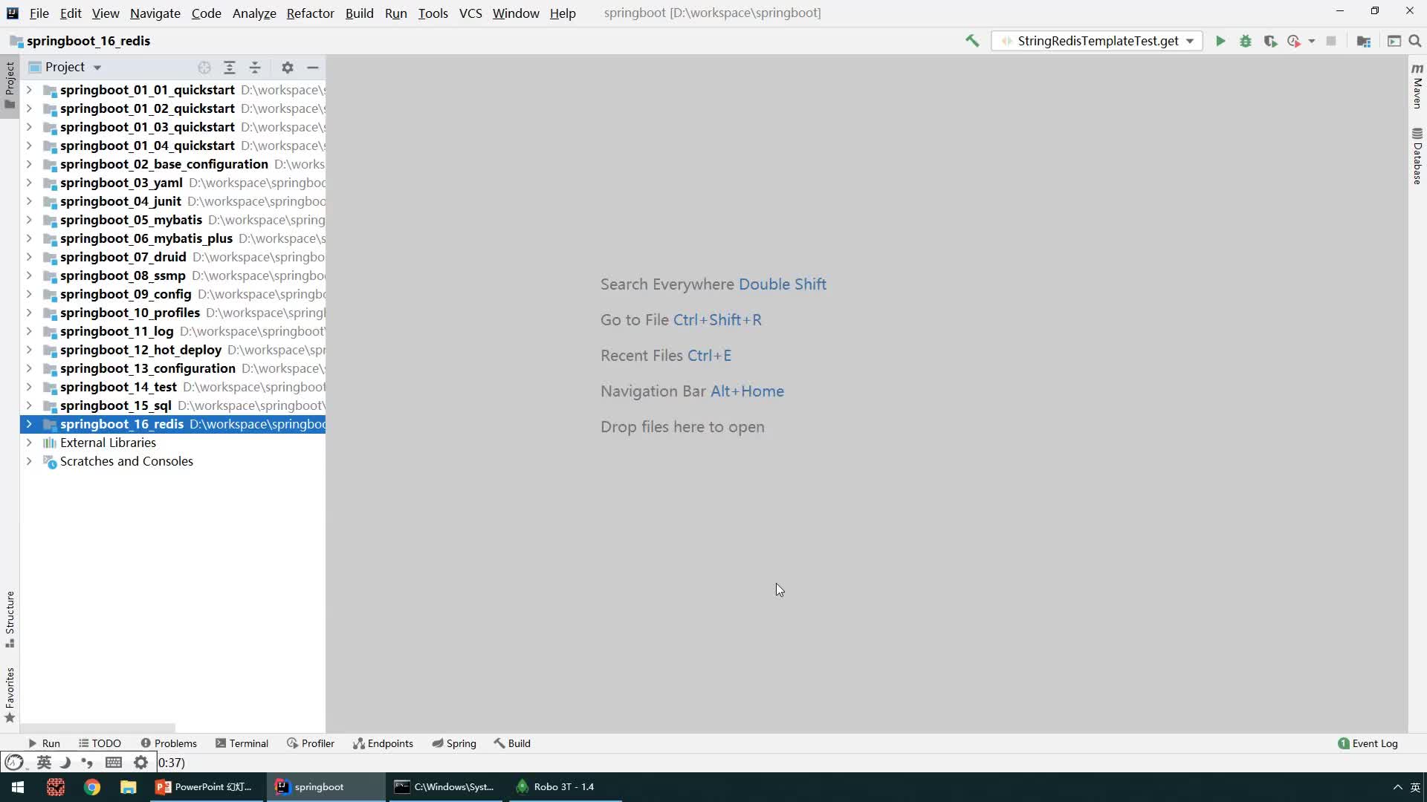Click the Profiler run icon in the toolbar

point(1294,41)
